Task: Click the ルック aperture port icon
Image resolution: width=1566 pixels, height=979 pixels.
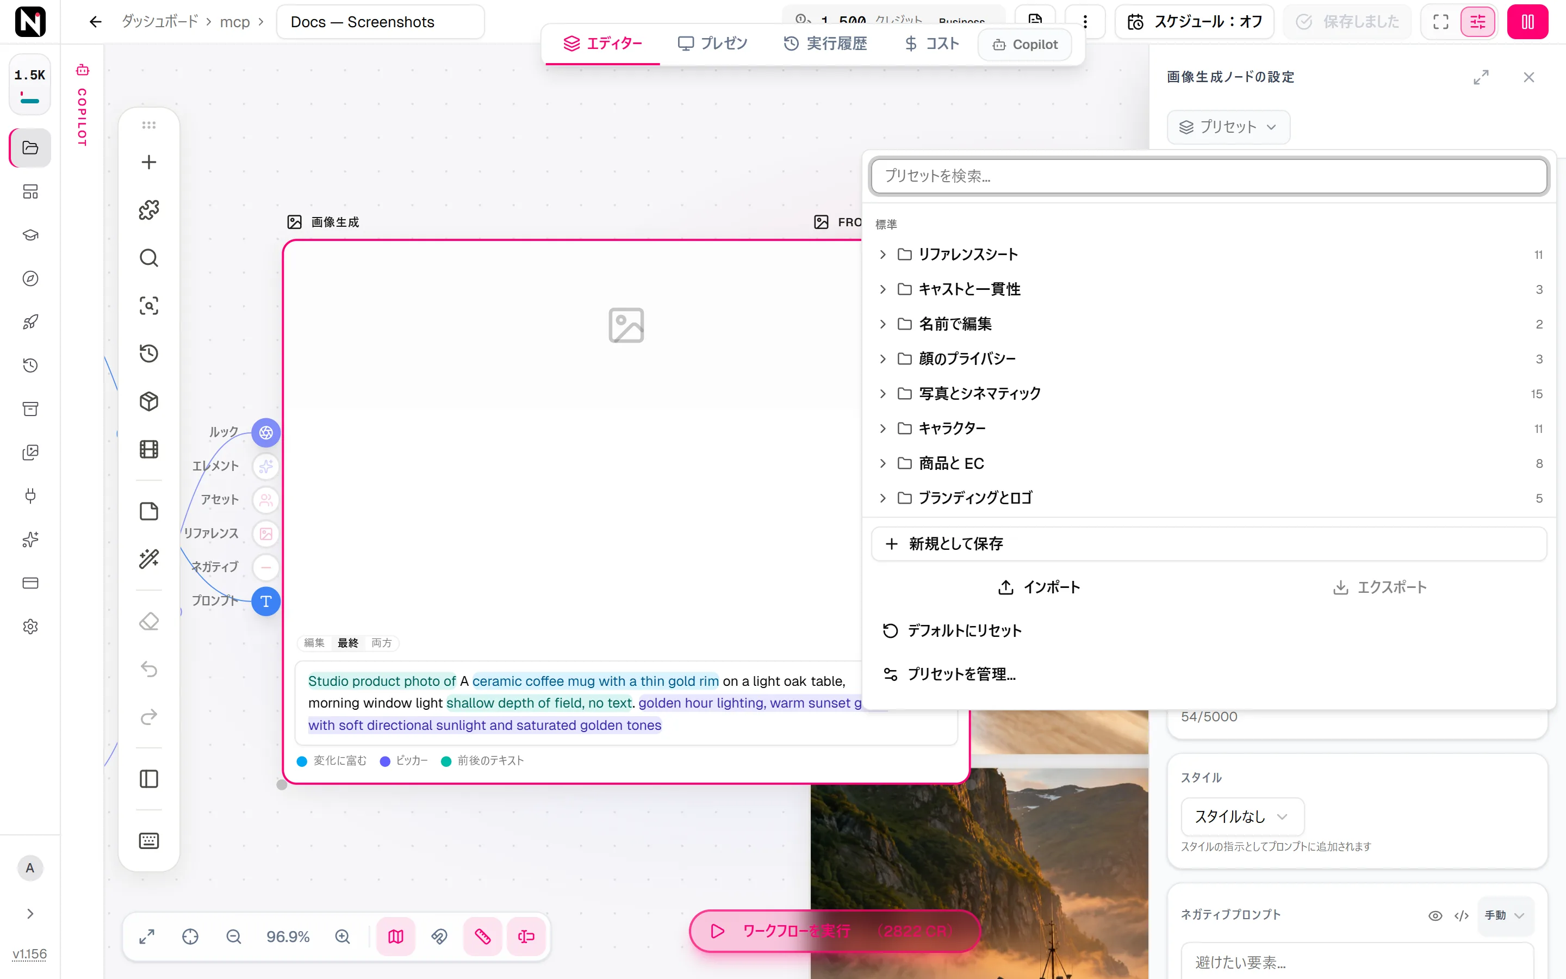Action: [266, 432]
